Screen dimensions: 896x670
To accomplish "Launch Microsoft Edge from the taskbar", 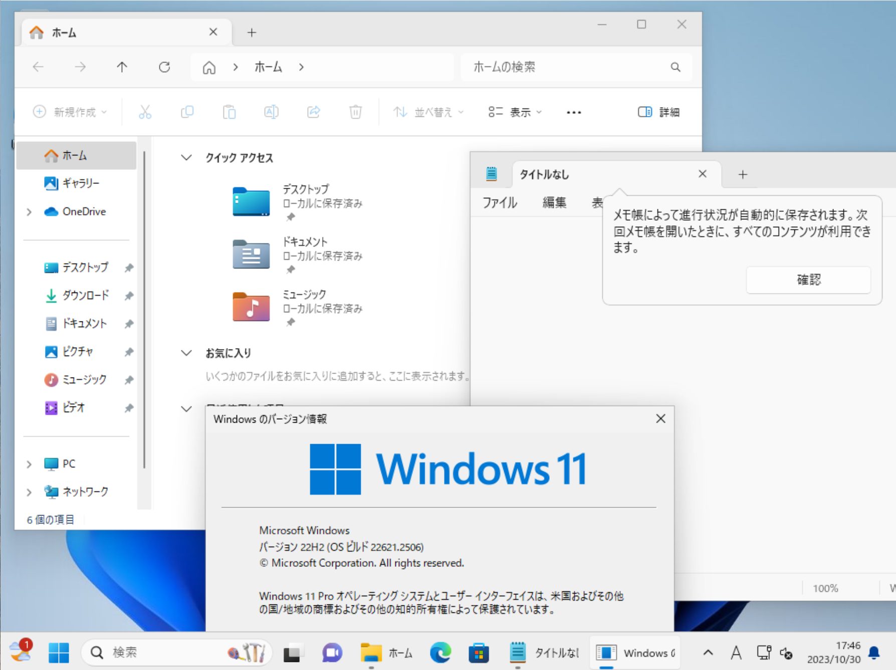I will [440, 652].
